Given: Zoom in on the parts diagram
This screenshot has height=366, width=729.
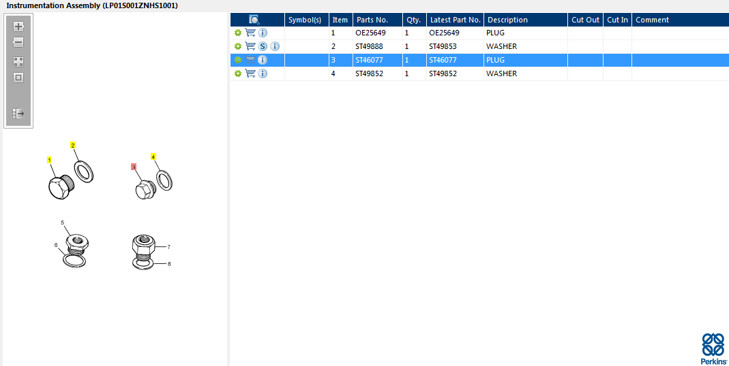Looking at the screenshot, I should (x=18, y=27).
